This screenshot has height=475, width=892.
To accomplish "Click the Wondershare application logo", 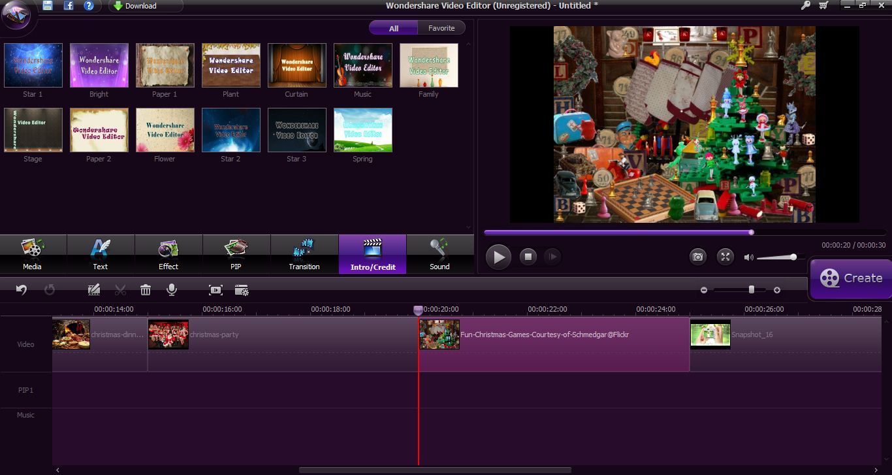I will (18, 16).
